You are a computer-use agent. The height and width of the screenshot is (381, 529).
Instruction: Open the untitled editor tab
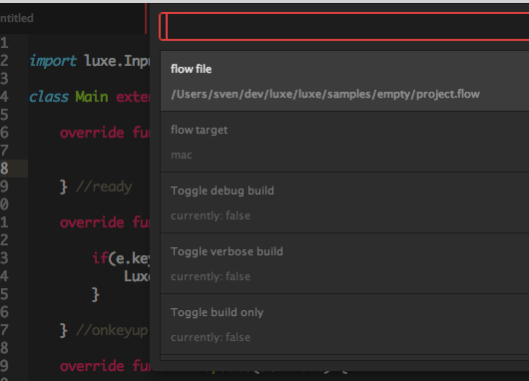click(x=73, y=18)
